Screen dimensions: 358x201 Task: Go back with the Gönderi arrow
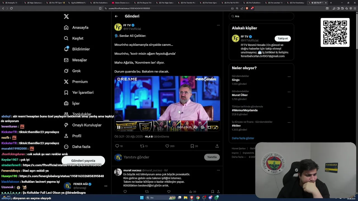116,16
